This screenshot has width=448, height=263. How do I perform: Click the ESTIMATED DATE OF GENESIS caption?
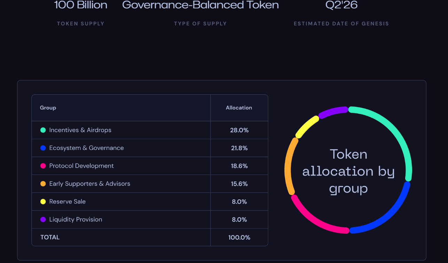point(341,24)
